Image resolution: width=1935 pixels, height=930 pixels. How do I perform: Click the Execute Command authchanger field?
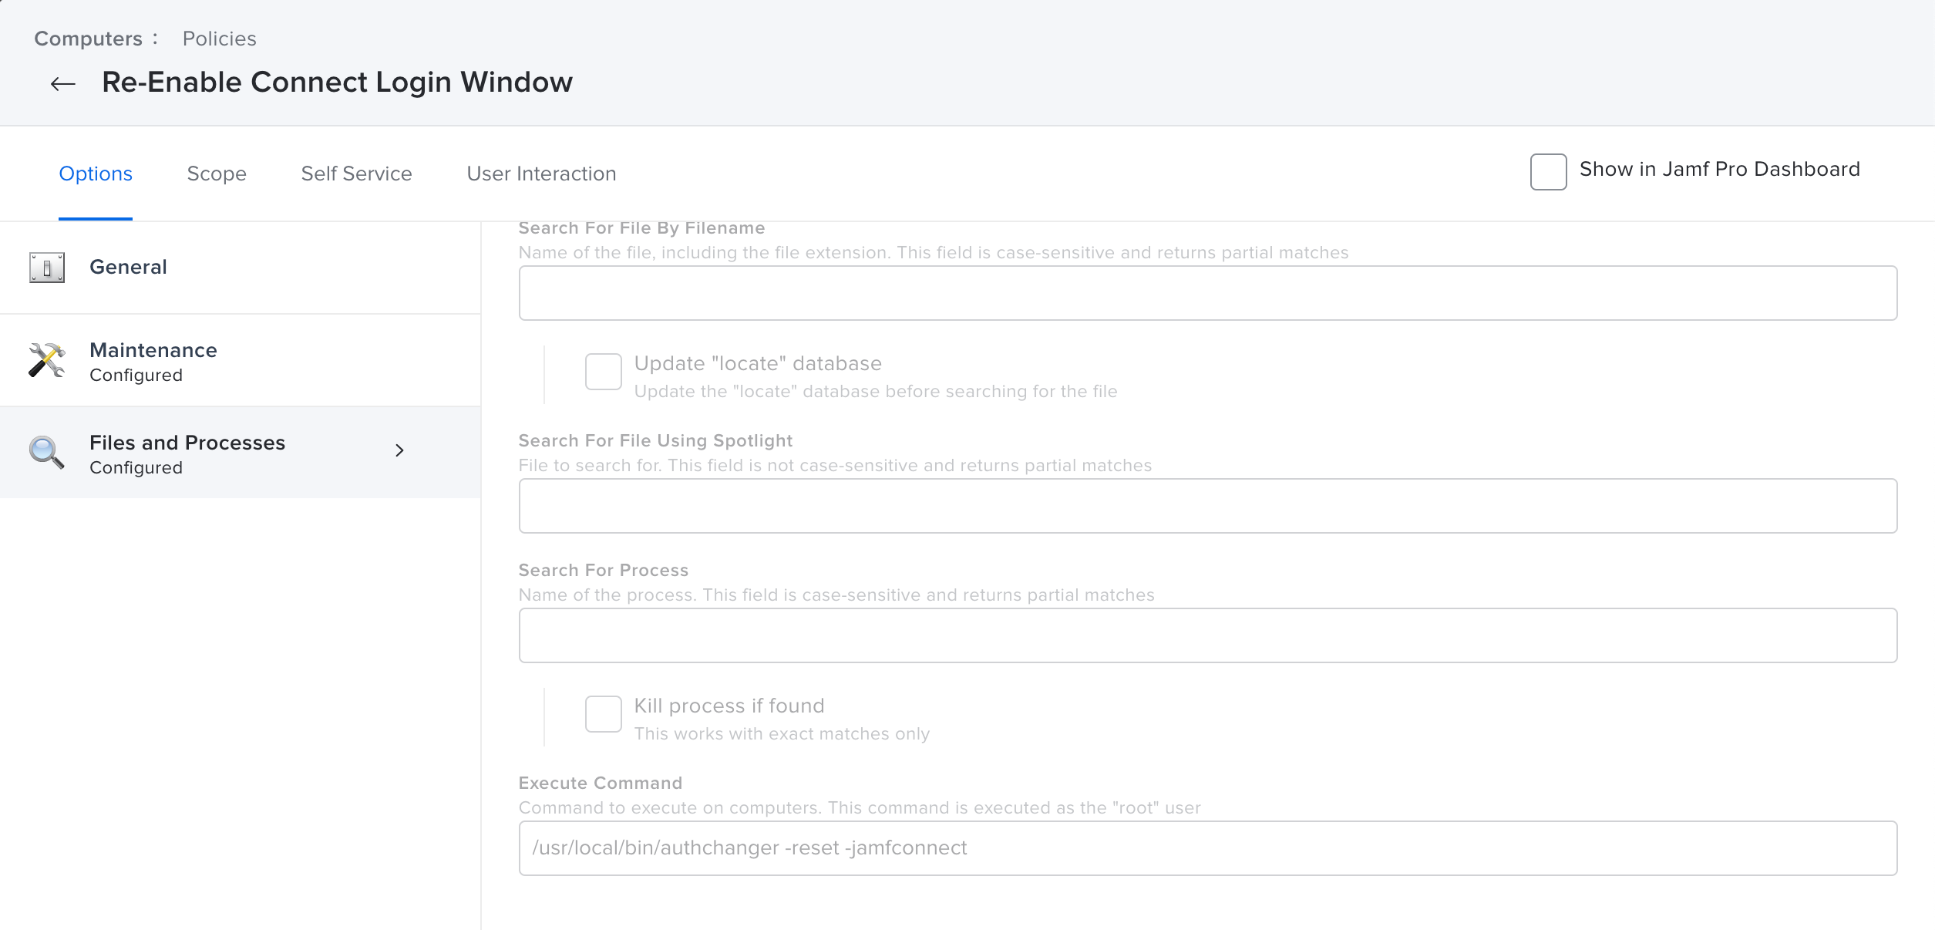1208,848
